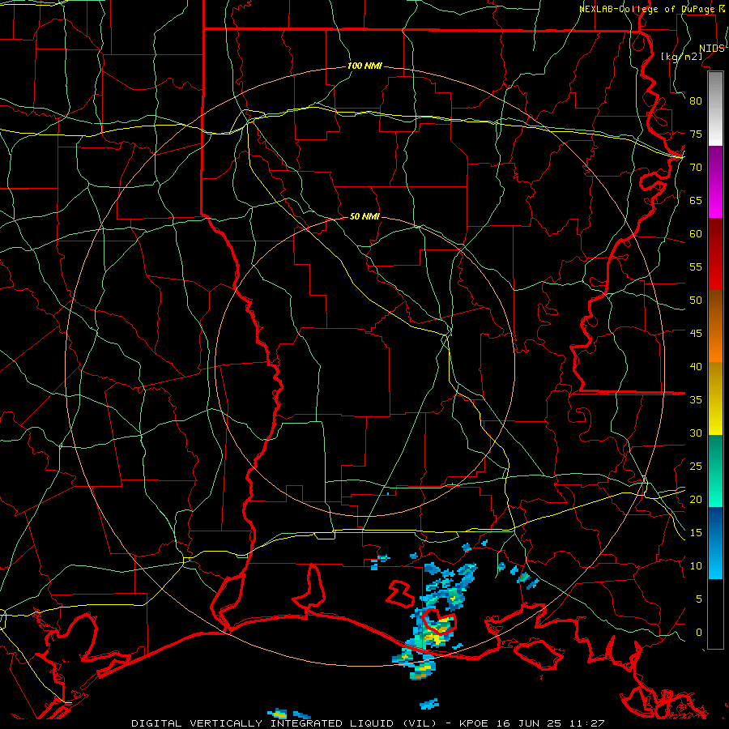Click the blue segment of the color bar
729x729 pixels.
coord(715,543)
